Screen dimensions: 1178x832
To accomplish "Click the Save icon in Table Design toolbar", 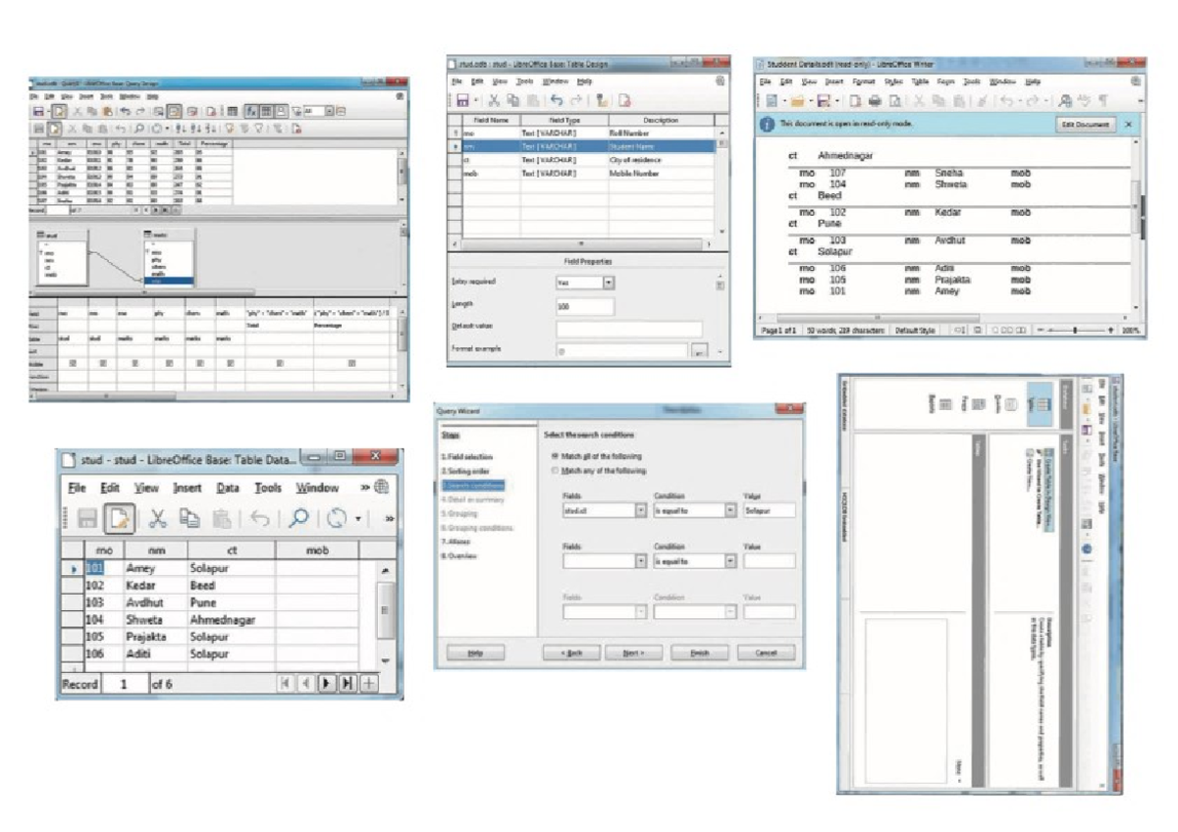I will (x=462, y=99).
